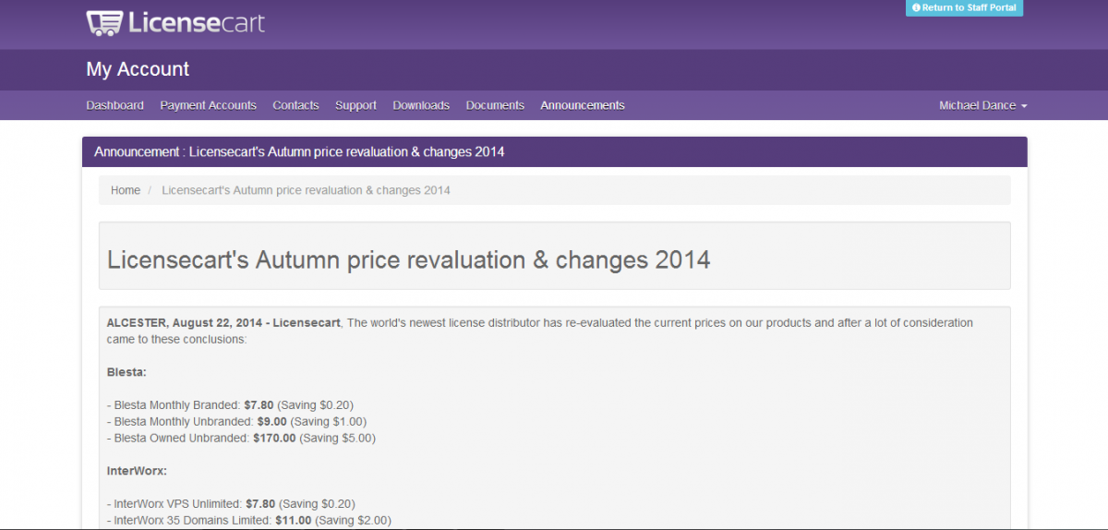Navigate to Downloads
Screen dimensions: 1108x530
pos(421,105)
